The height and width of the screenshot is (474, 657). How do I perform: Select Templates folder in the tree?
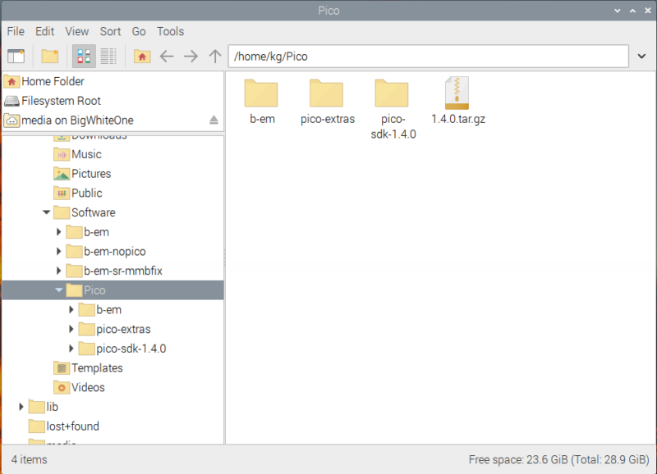(x=96, y=368)
